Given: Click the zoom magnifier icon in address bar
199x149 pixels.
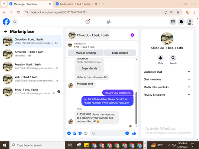Looking at the screenshot, I should 172,12.
